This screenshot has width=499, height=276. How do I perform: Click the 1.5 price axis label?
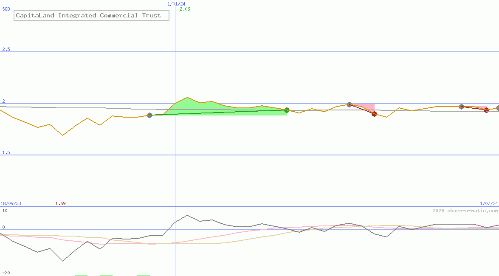pos(6,152)
